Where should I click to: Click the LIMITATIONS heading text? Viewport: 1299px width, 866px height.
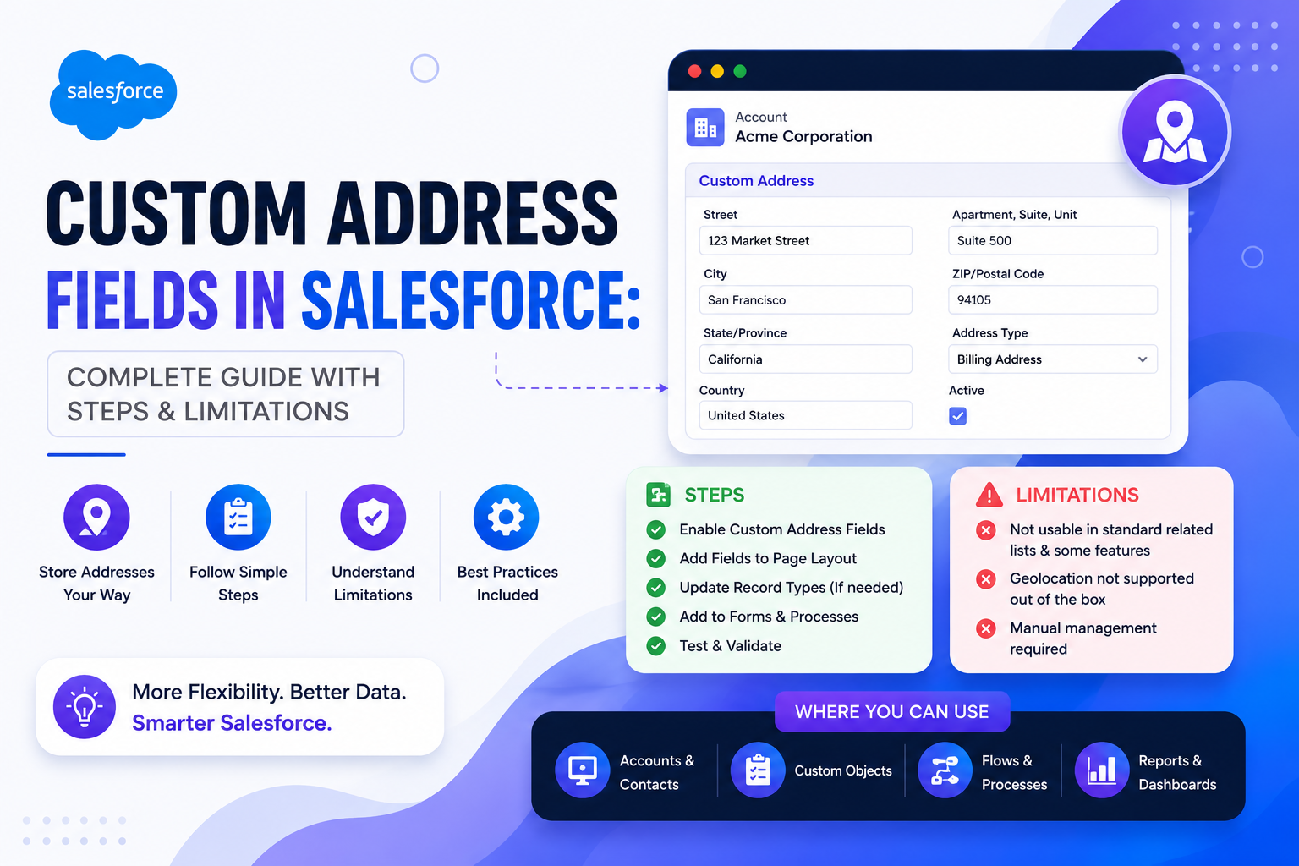(x=1077, y=495)
